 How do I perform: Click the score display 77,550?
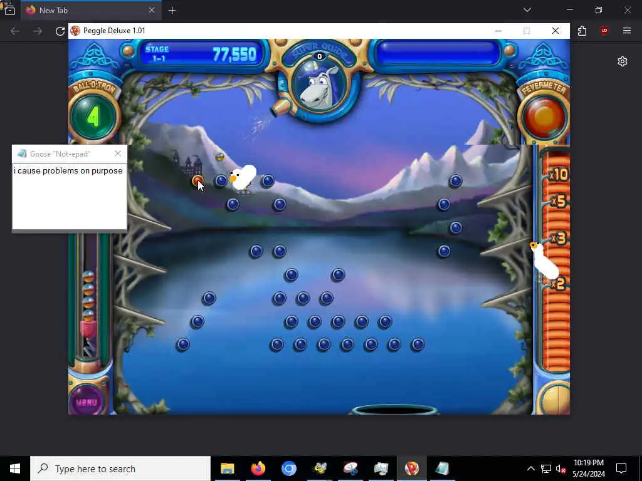(234, 54)
